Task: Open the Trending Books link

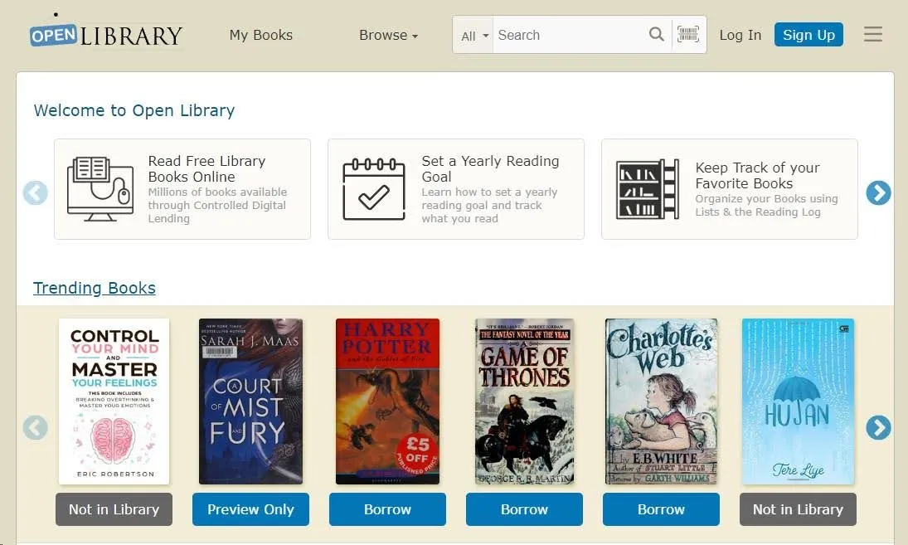Action: pos(95,288)
